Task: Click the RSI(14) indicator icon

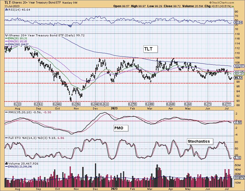Action: coord(7,10)
